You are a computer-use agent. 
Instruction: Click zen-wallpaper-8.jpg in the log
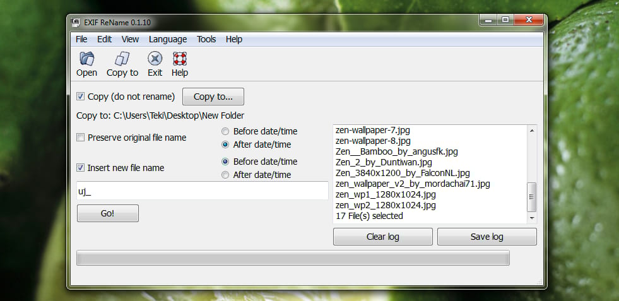(373, 141)
